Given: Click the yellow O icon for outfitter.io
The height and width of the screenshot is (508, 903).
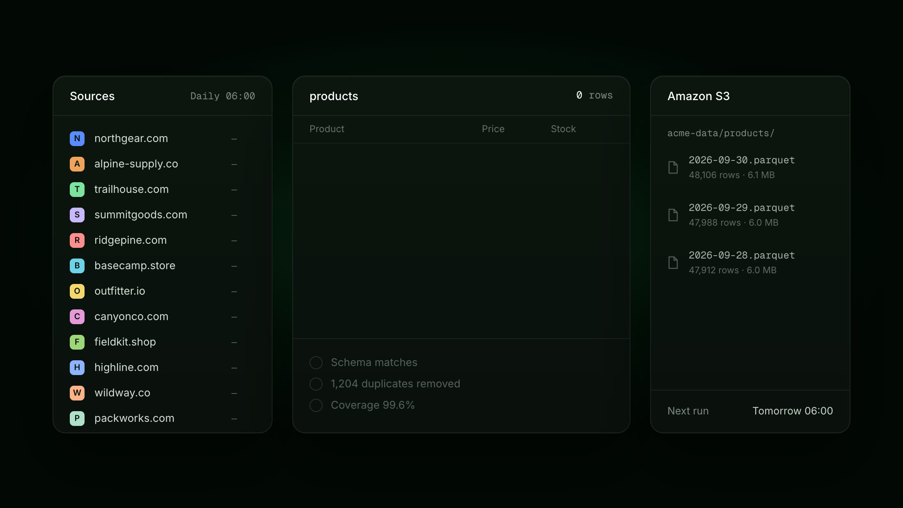Looking at the screenshot, I should [77, 291].
